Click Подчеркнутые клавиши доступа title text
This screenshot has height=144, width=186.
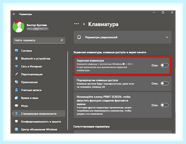click(97, 80)
